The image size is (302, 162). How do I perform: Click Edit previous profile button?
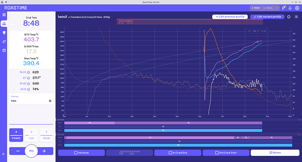[x=230, y=17]
